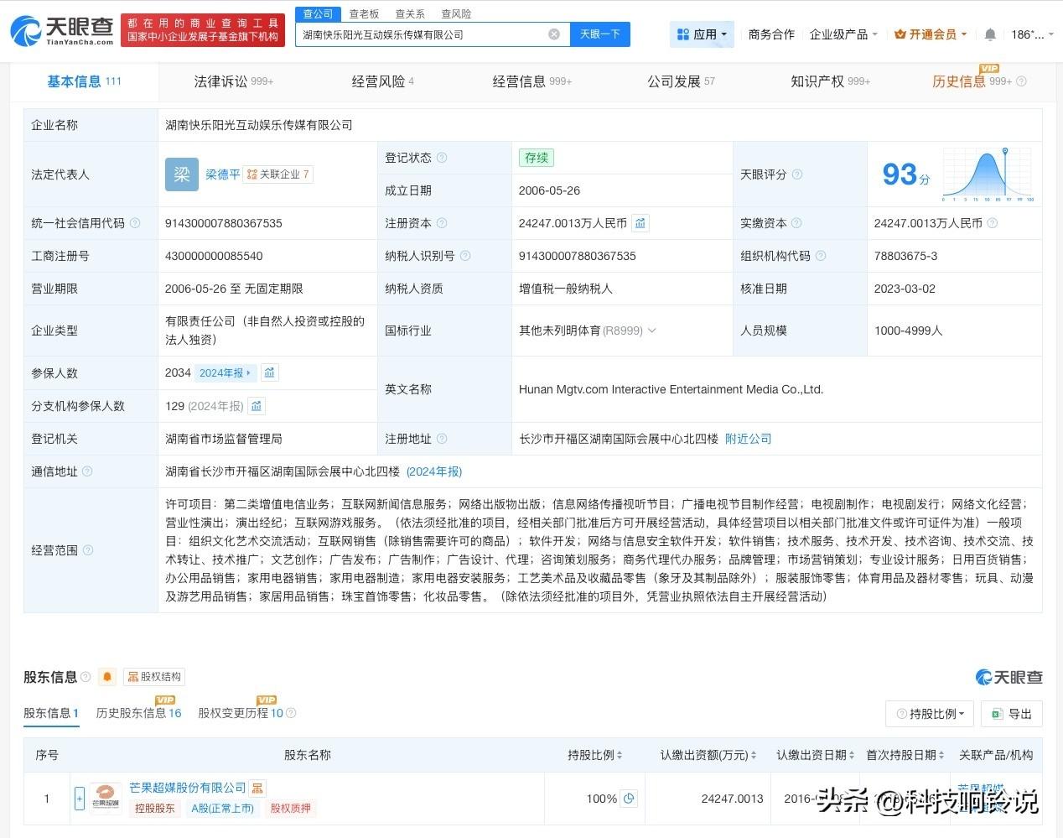Clear the search box text
This screenshot has width=1063, height=838.
[x=554, y=34]
